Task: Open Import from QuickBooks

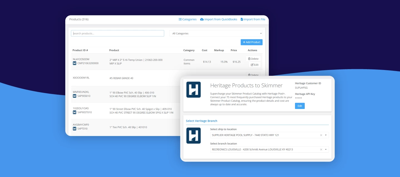Action: tap(219, 19)
